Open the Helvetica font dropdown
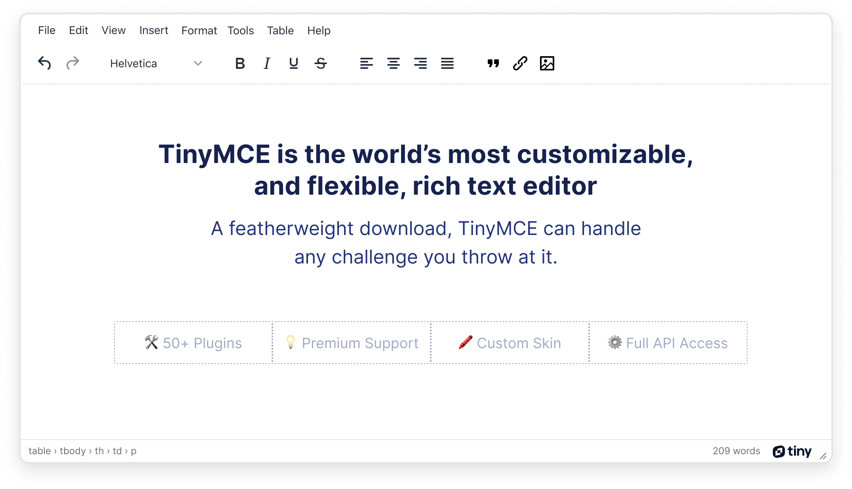The image size is (852, 489). coord(156,63)
